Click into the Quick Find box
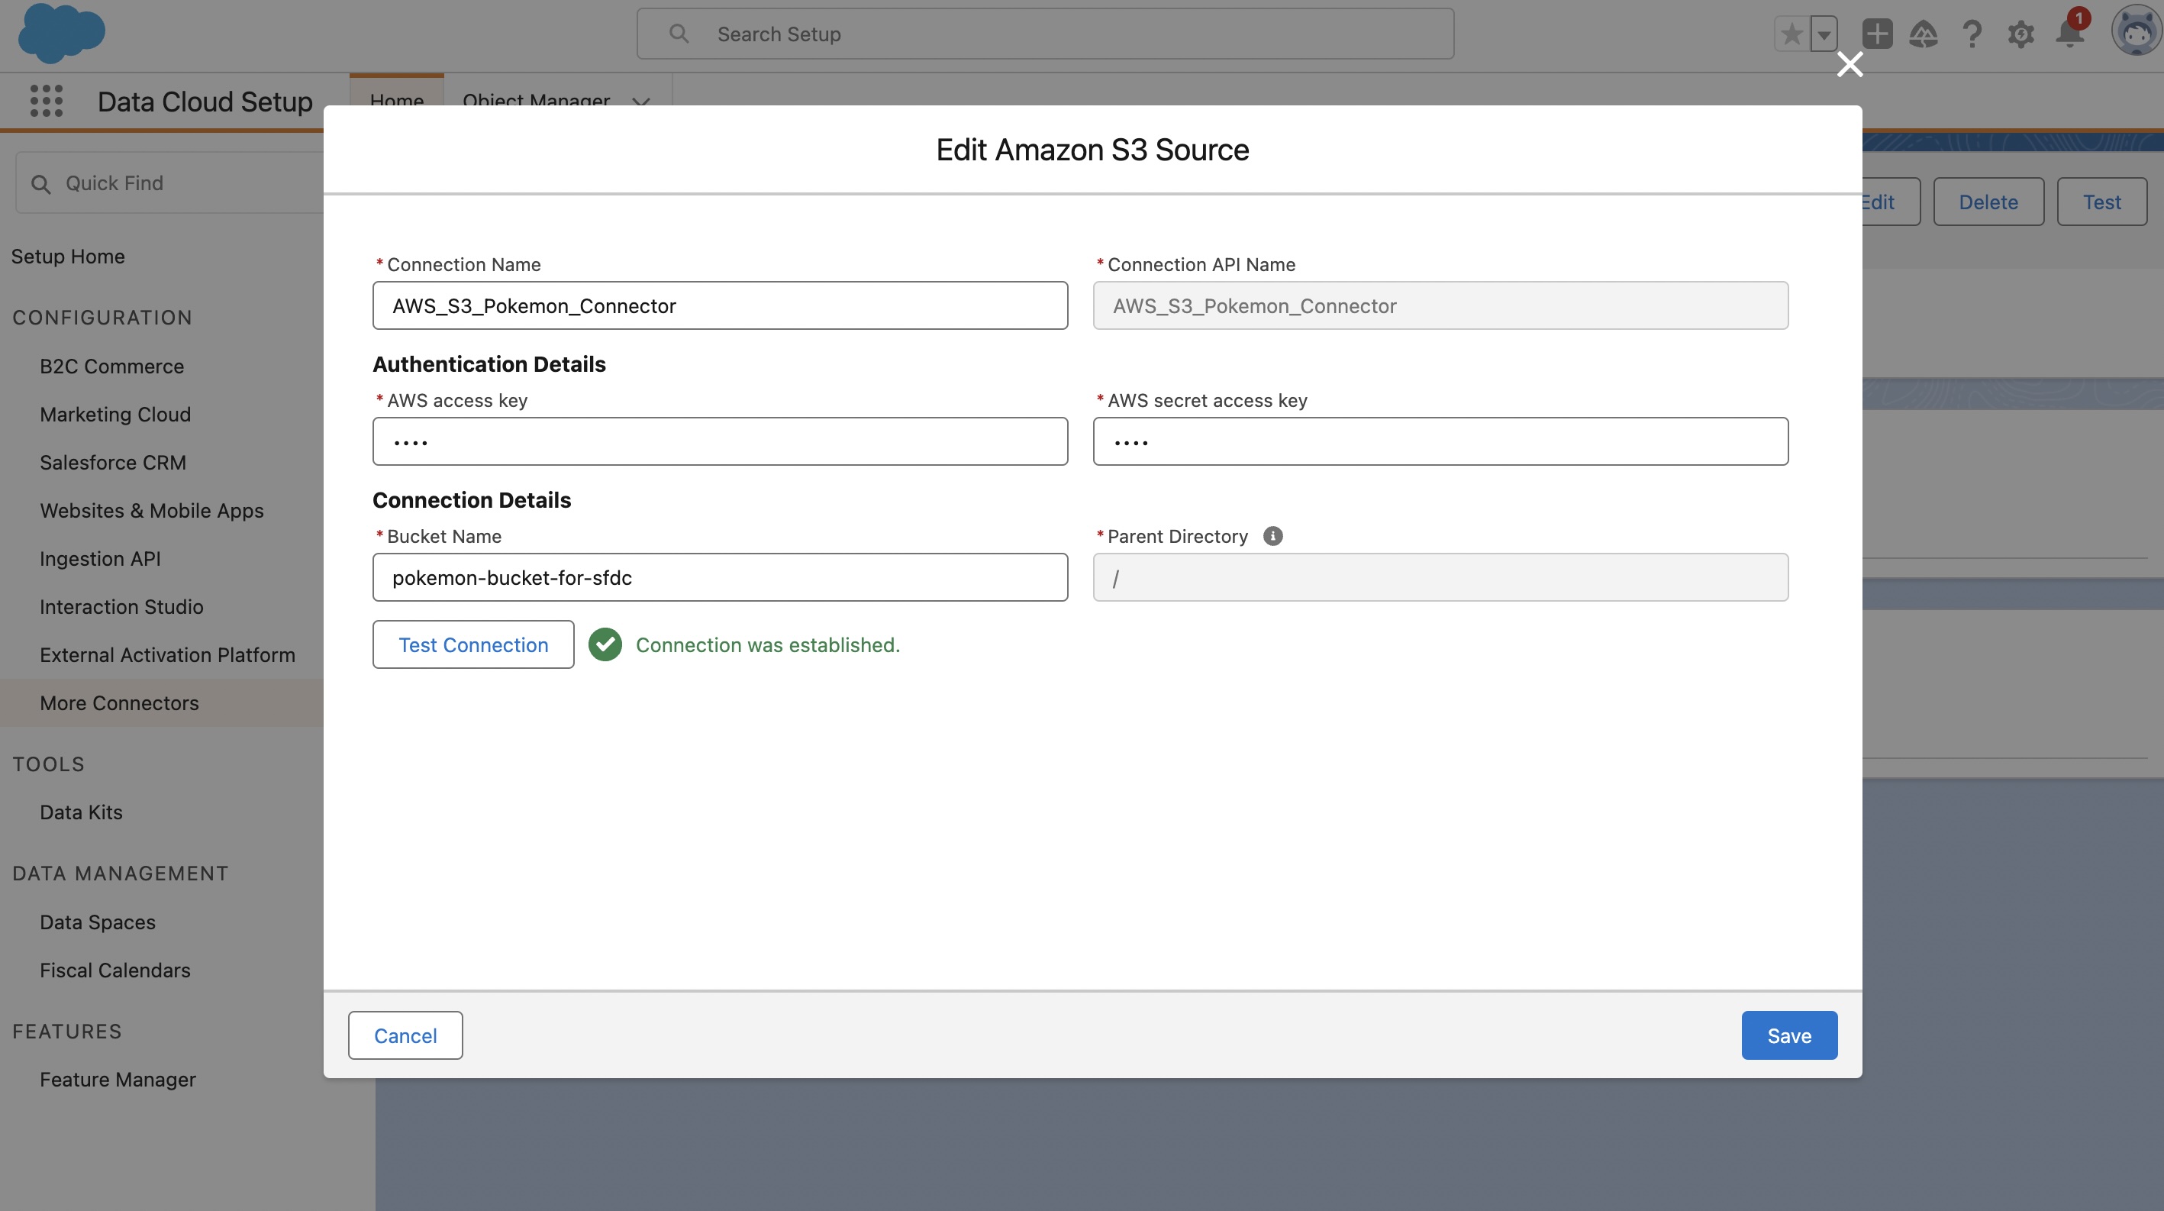This screenshot has width=2164, height=1211. tap(170, 183)
